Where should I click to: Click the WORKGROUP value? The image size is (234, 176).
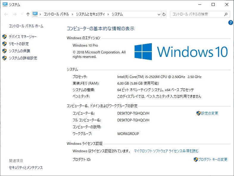coord(128,134)
